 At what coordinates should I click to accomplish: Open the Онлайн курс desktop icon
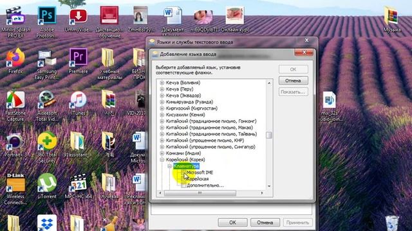pyautogui.click(x=235, y=15)
